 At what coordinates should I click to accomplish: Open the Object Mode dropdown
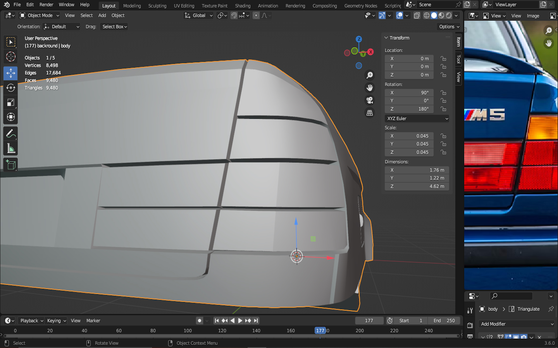pyautogui.click(x=40, y=15)
